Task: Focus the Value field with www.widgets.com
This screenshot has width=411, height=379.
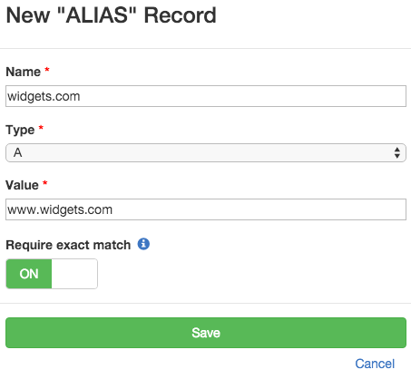Action: coord(206,209)
